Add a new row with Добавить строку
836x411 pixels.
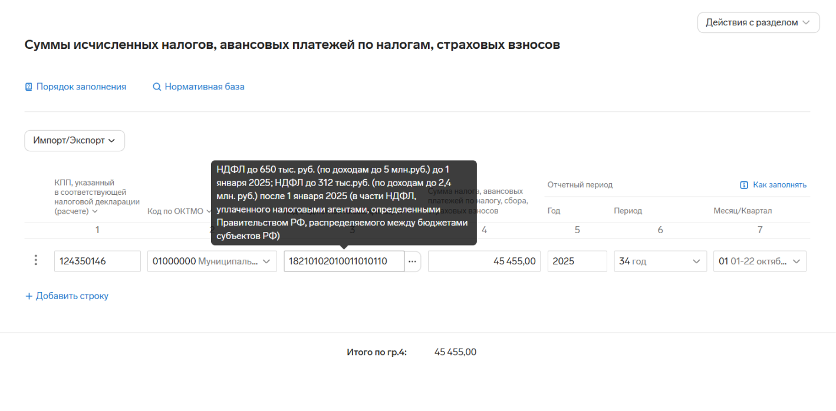[67, 296]
